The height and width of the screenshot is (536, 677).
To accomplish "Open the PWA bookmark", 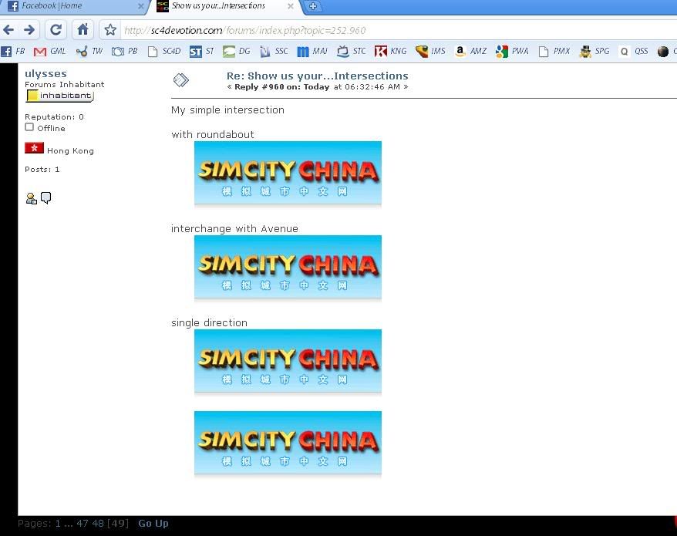I will click(x=512, y=52).
